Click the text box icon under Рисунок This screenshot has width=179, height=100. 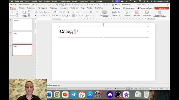(119, 16)
